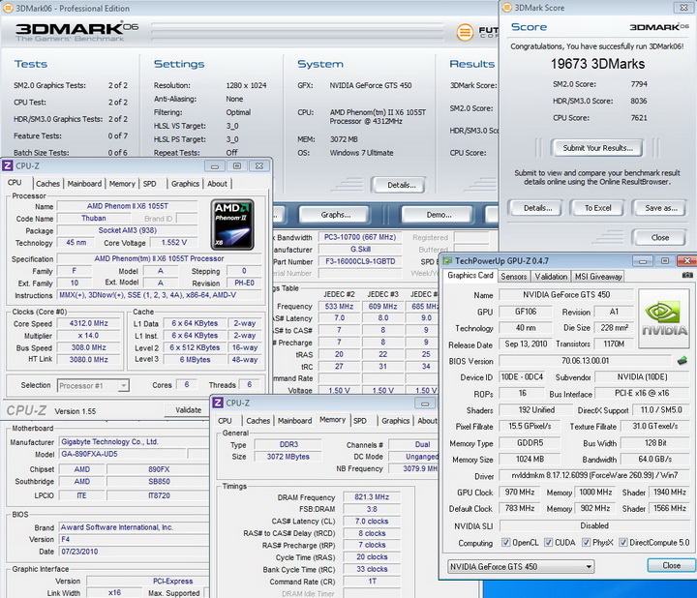Click the GPU-Z title bar app icon
This screenshot has width=697, height=598.
coord(447,260)
